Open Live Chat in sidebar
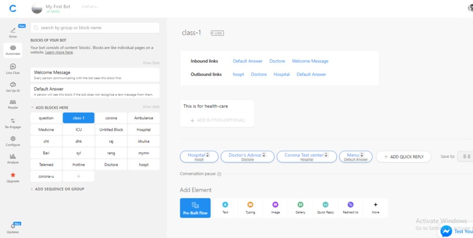This screenshot has width=473, height=238. [13, 69]
